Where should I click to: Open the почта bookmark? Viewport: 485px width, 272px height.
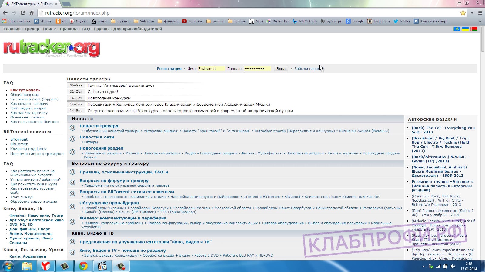pos(99,21)
